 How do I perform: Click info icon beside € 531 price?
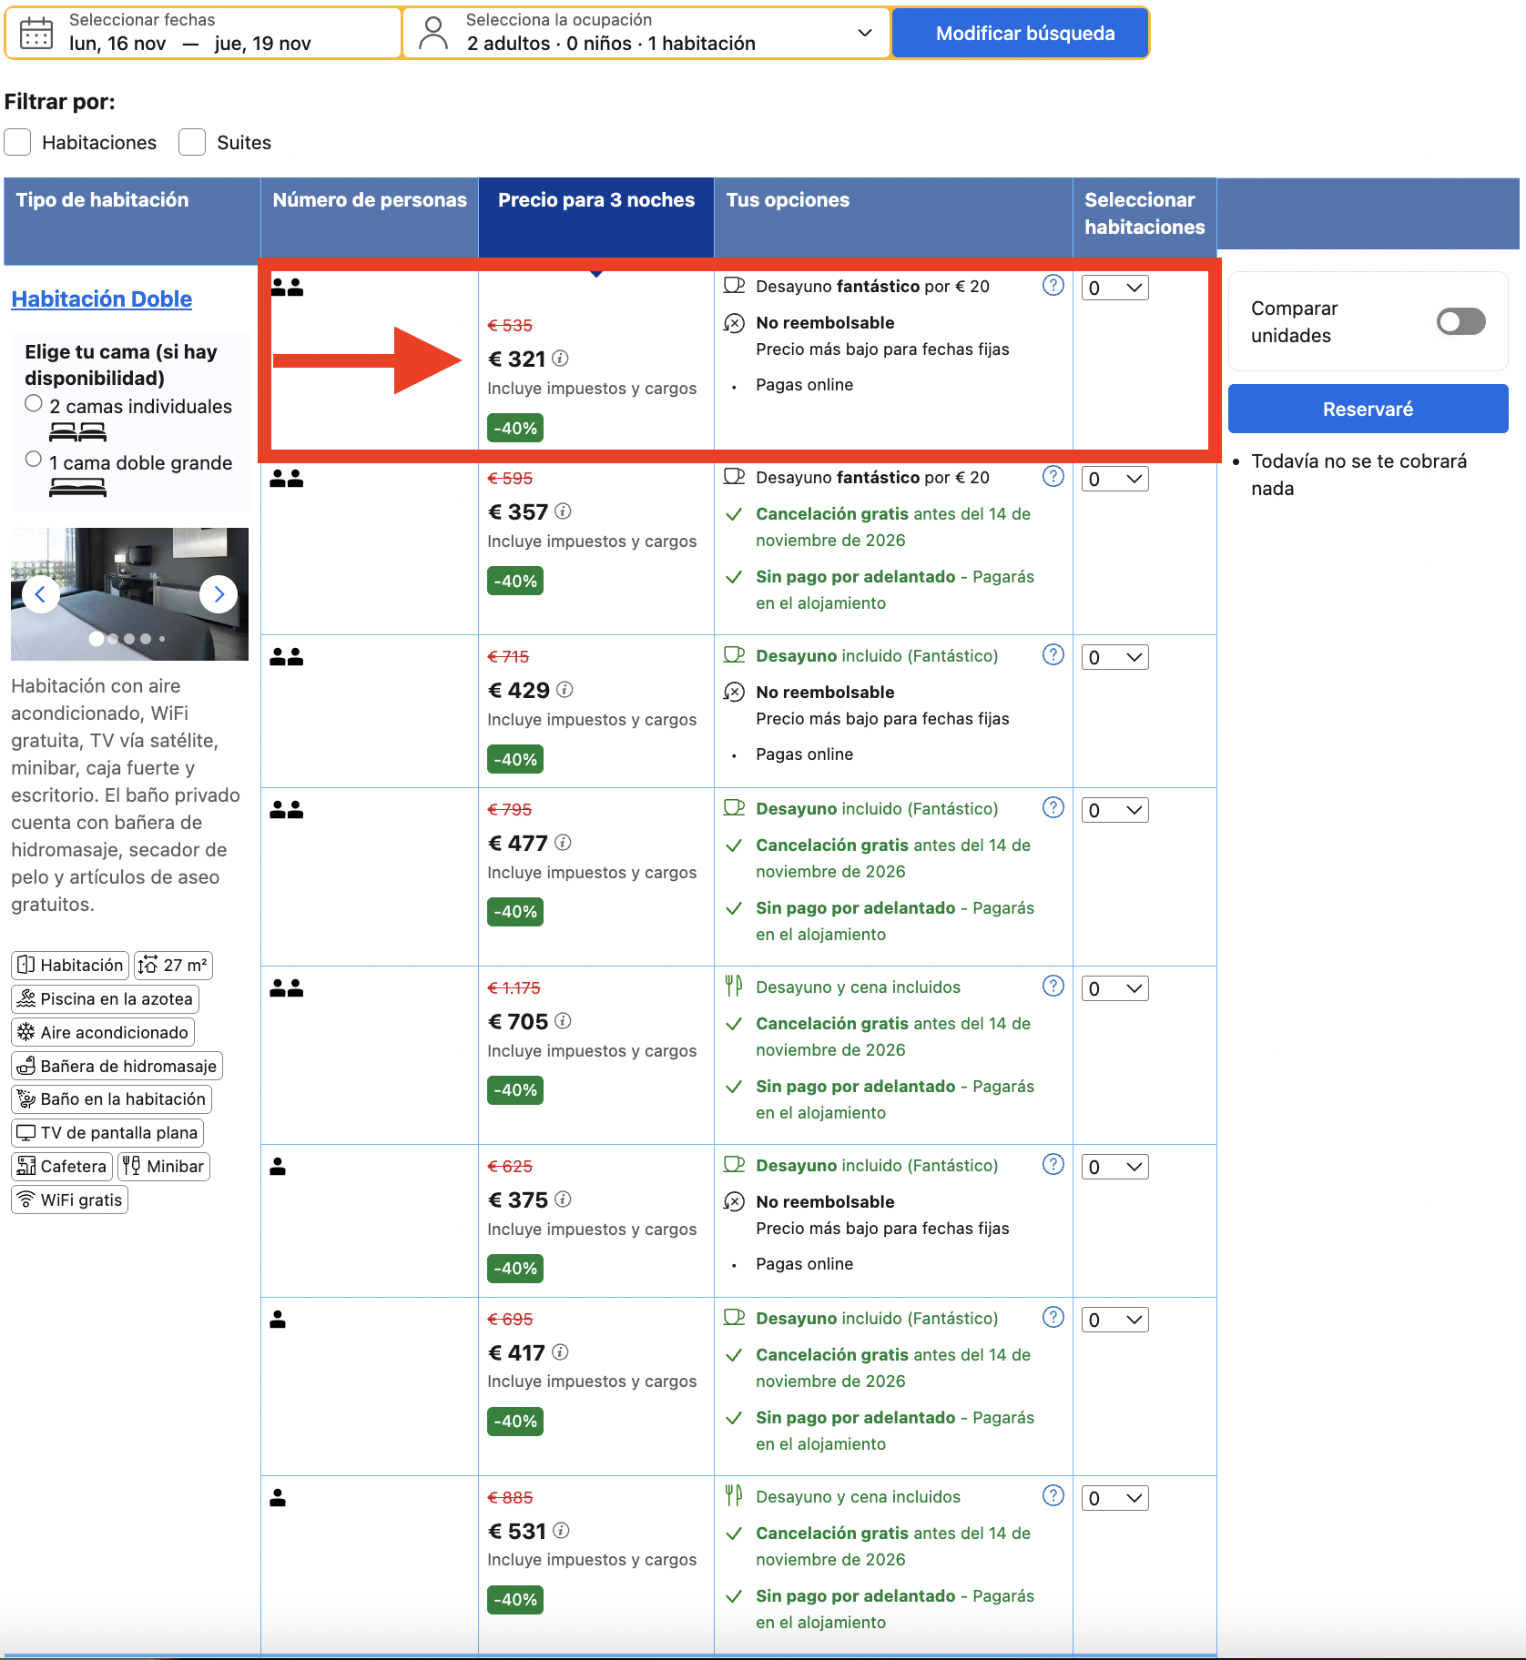point(562,1531)
